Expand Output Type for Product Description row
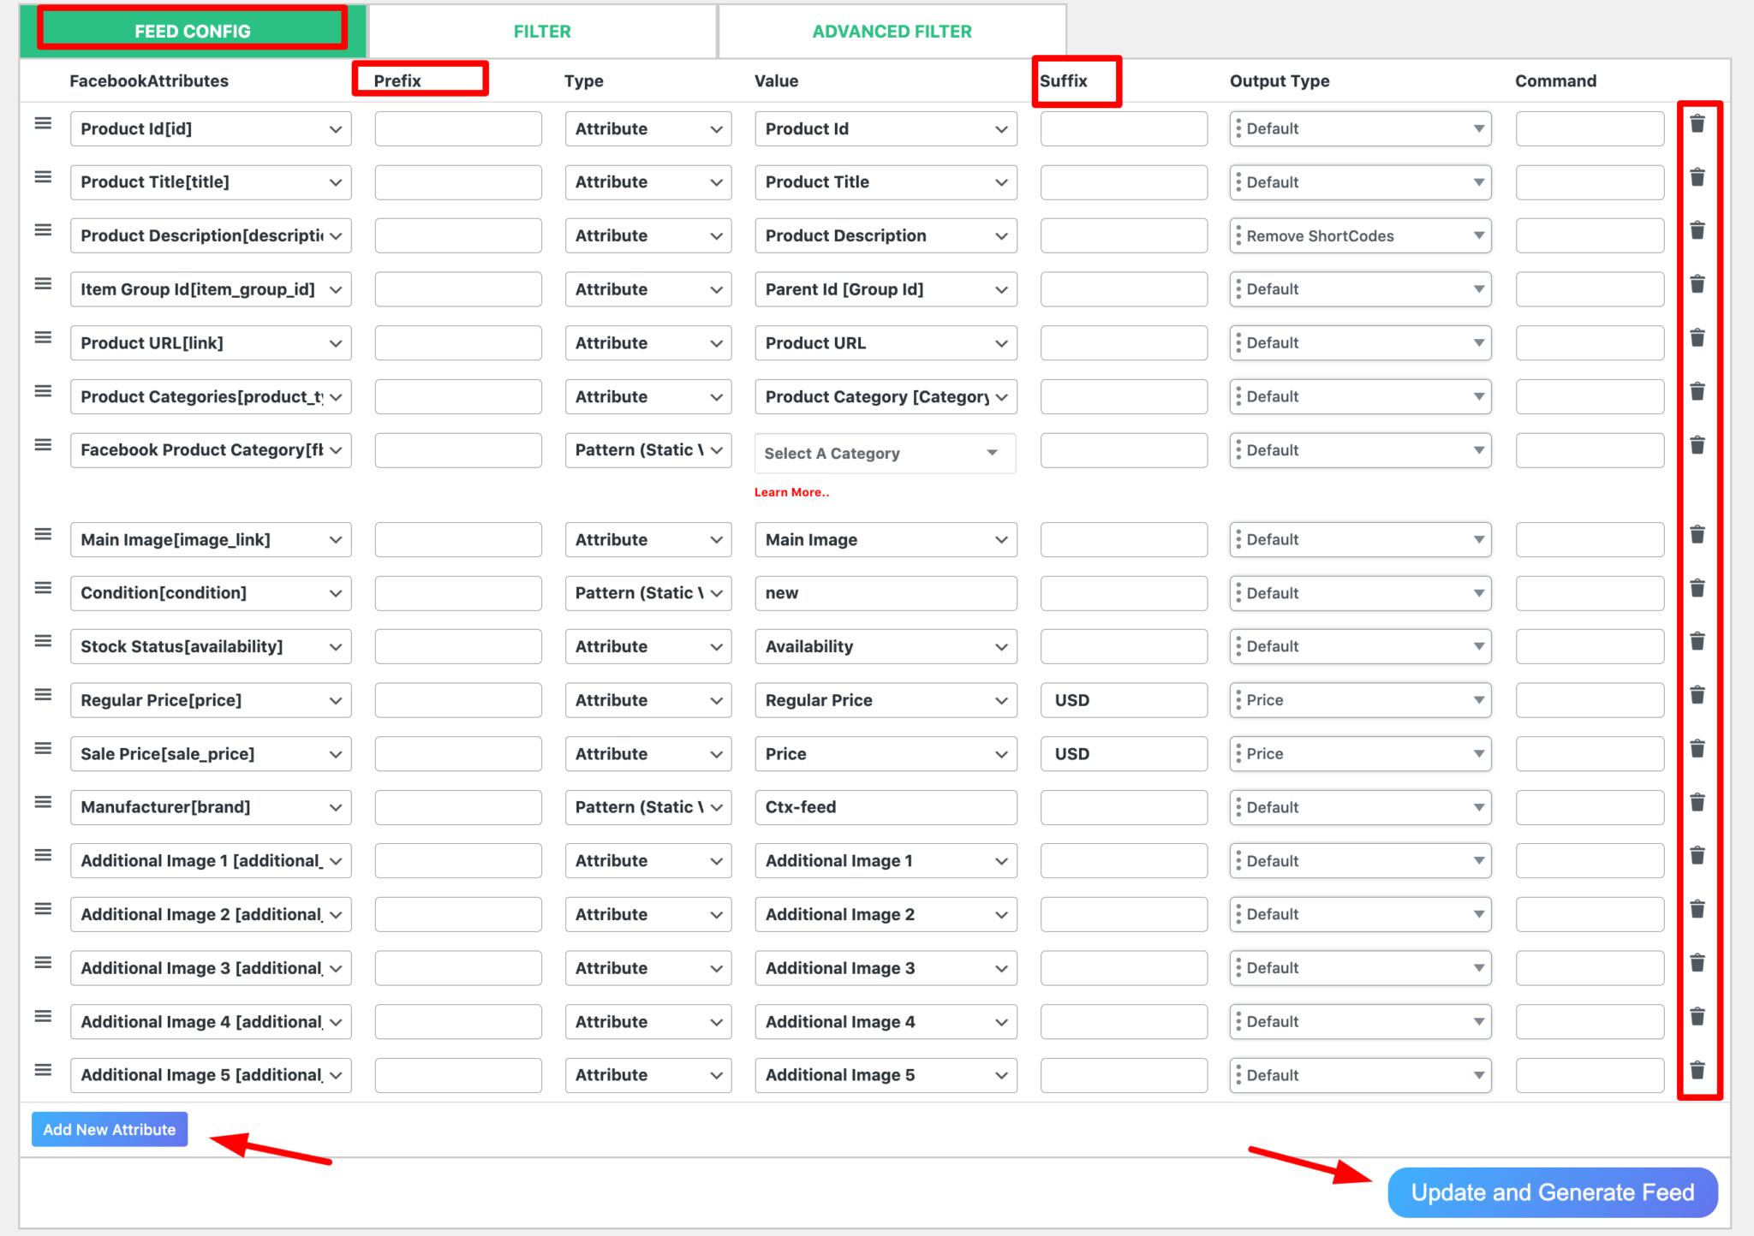 point(1360,236)
